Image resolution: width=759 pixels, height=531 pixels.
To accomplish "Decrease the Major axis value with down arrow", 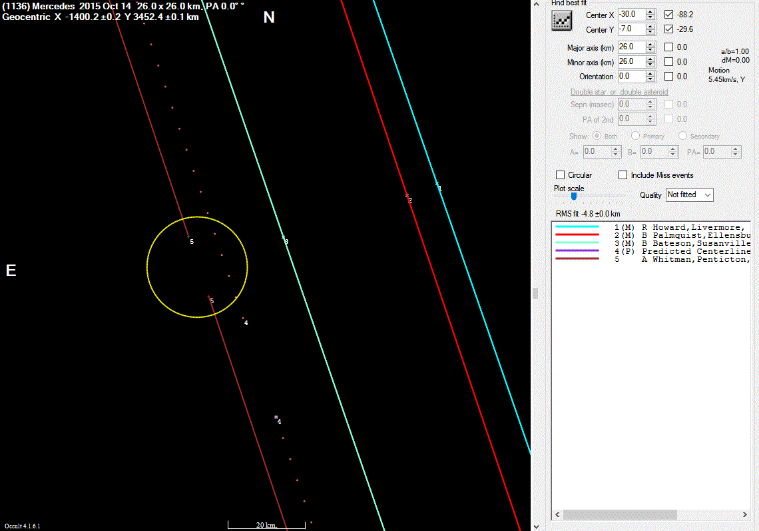I will [x=650, y=50].
